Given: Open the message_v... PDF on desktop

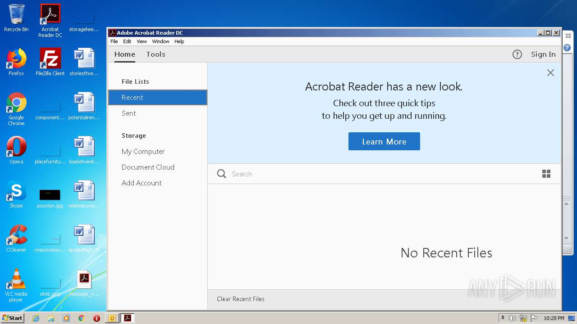Looking at the screenshot, I should coord(84,283).
